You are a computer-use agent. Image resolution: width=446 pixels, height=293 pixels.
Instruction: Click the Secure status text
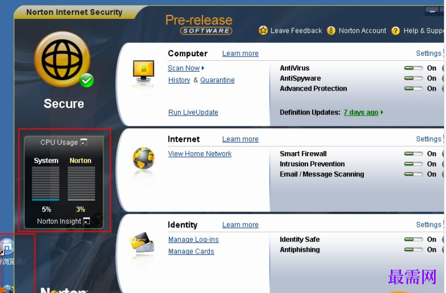64,104
